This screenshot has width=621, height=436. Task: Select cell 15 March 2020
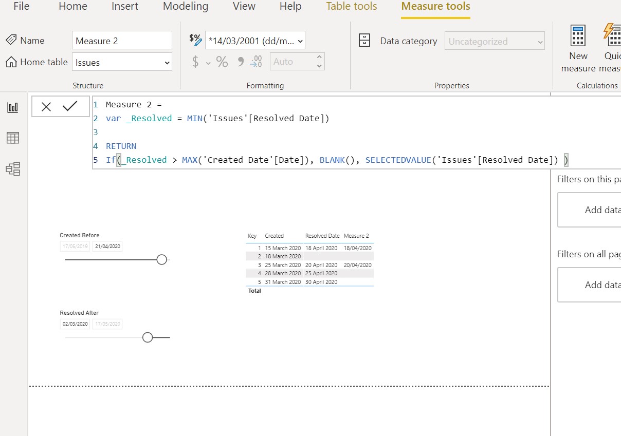283,248
